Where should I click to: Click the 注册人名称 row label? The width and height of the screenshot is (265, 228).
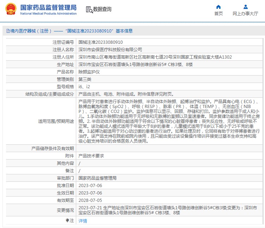click(x=63, y=49)
